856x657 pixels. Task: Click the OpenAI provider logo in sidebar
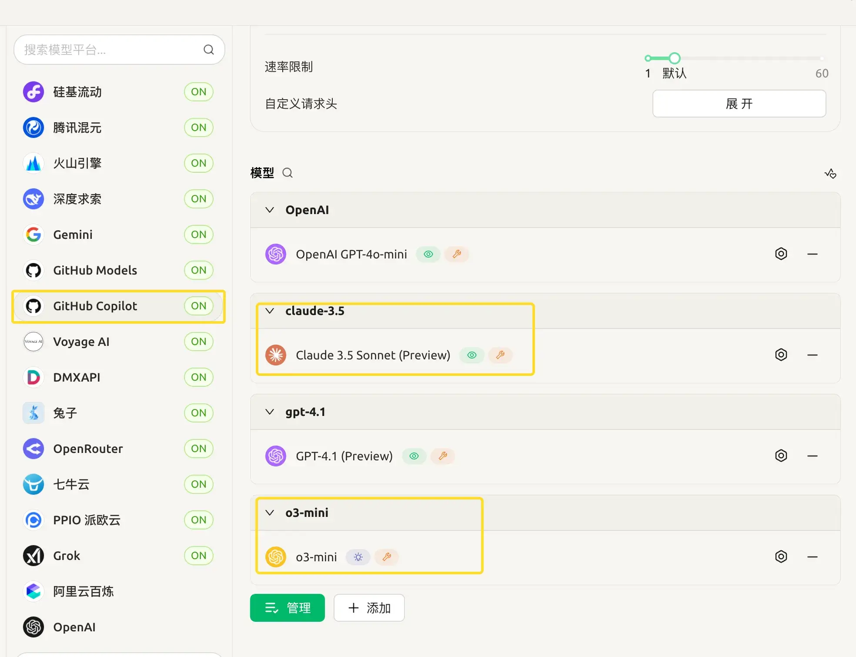[x=33, y=627]
